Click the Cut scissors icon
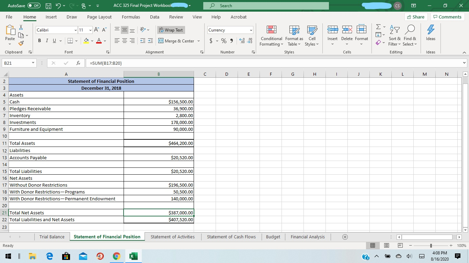The height and width of the screenshot is (263, 469). point(21,28)
